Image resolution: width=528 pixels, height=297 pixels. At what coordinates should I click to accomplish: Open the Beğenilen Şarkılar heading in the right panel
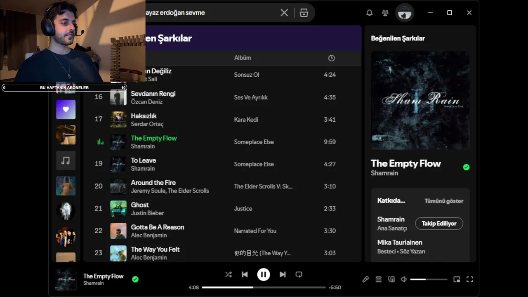coord(398,38)
